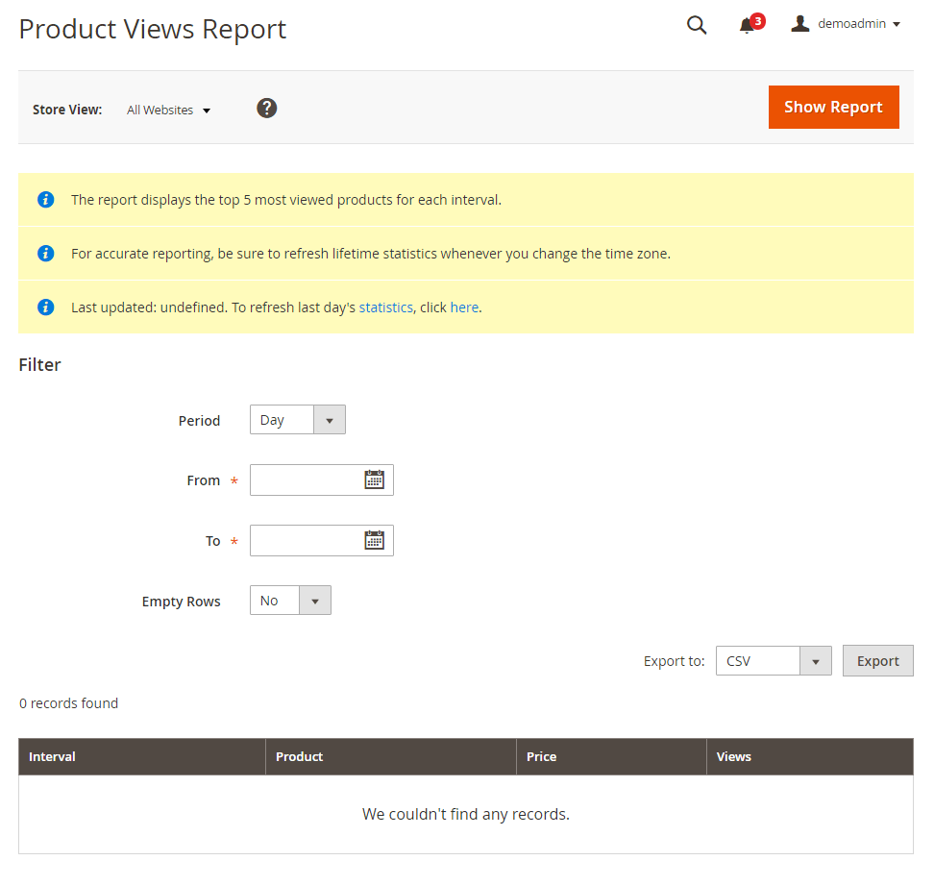Open the demoadmin account menu
Screen dimensions: 934x885
coord(852,23)
